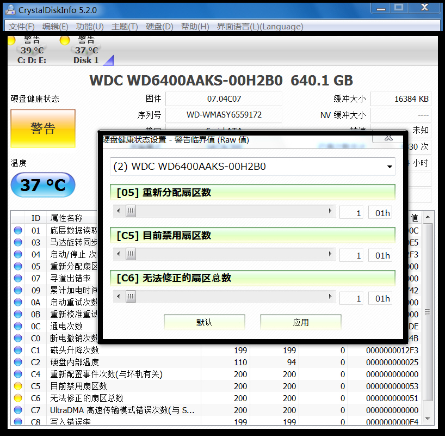Viewport: 445px width, 436px height.
Task: Select the 重新配置事件次数(与坏轨有关) row
Action: [x=217, y=374]
